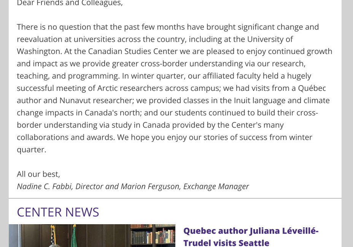Open the Quebec author Juliana Léveillé-Trudel article link
353x247 pixels.
pyautogui.click(x=251, y=237)
